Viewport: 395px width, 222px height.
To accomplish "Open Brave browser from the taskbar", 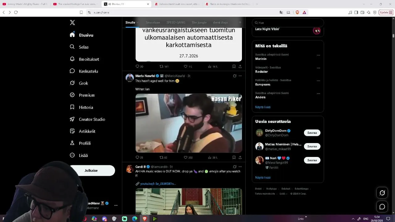I will pyautogui.click(x=145, y=219).
